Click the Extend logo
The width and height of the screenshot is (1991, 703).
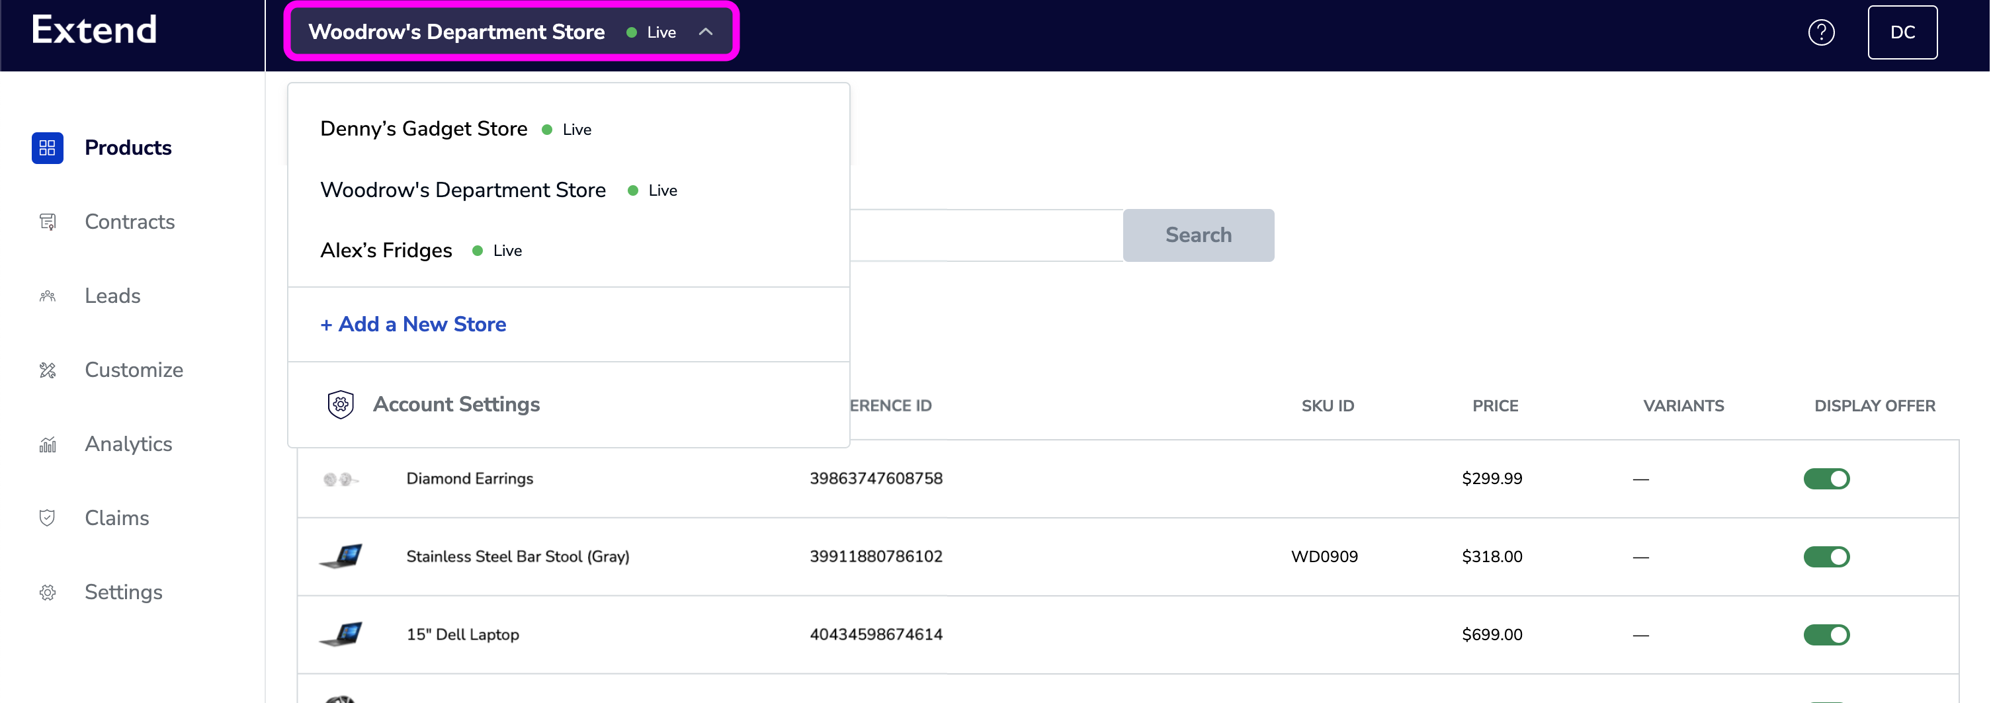pyautogui.click(x=95, y=30)
